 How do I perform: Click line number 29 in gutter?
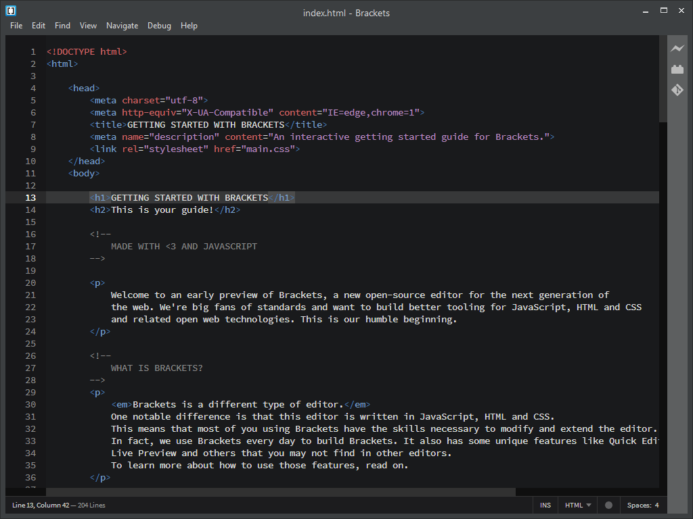[30, 393]
